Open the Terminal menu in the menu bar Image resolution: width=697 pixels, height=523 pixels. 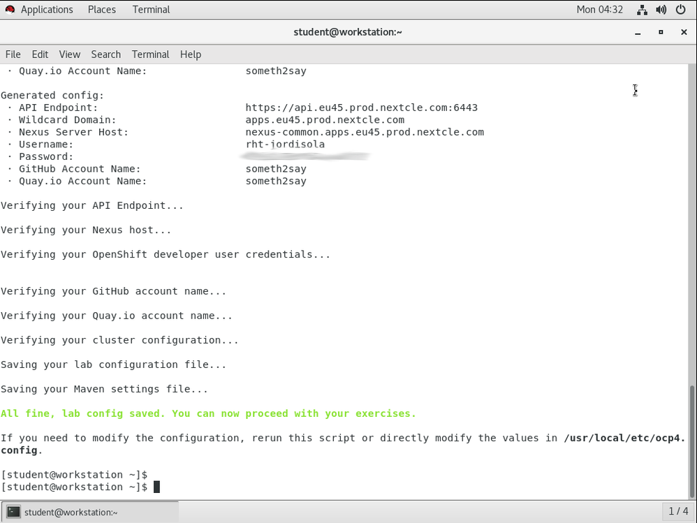coord(150,54)
